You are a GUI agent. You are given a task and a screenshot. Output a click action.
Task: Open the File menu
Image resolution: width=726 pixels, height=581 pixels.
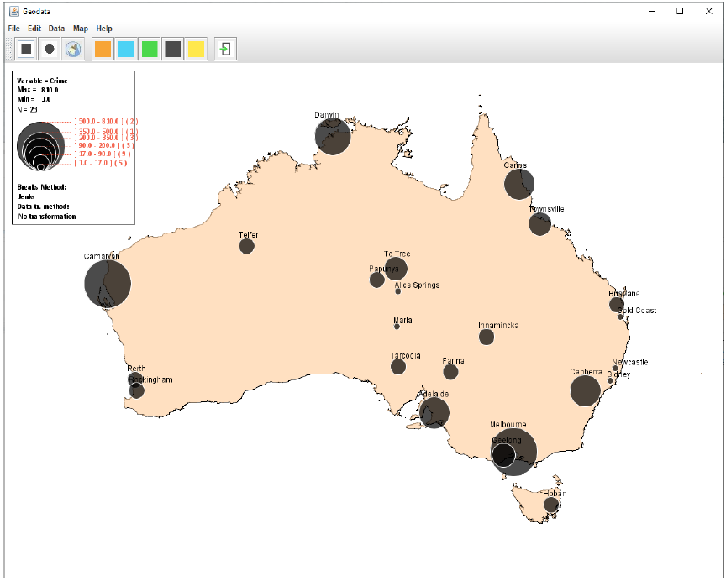pos(14,29)
